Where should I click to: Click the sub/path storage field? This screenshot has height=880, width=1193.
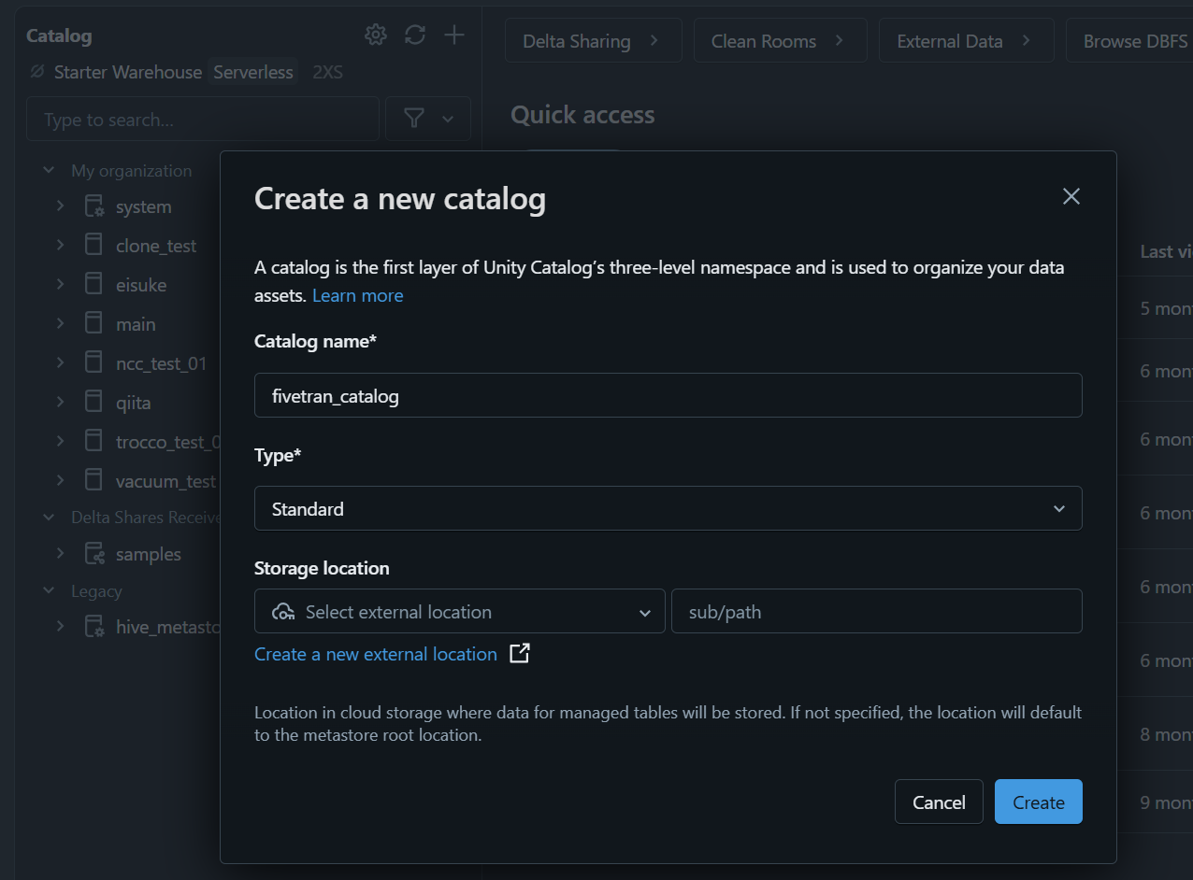pyautogui.click(x=876, y=612)
